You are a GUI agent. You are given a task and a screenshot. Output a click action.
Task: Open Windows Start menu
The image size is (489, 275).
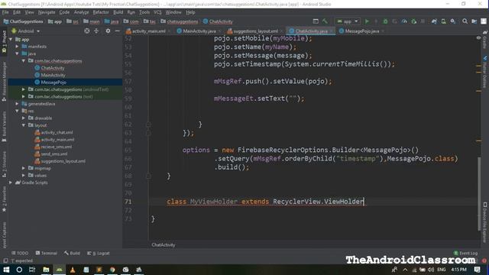[6, 270]
